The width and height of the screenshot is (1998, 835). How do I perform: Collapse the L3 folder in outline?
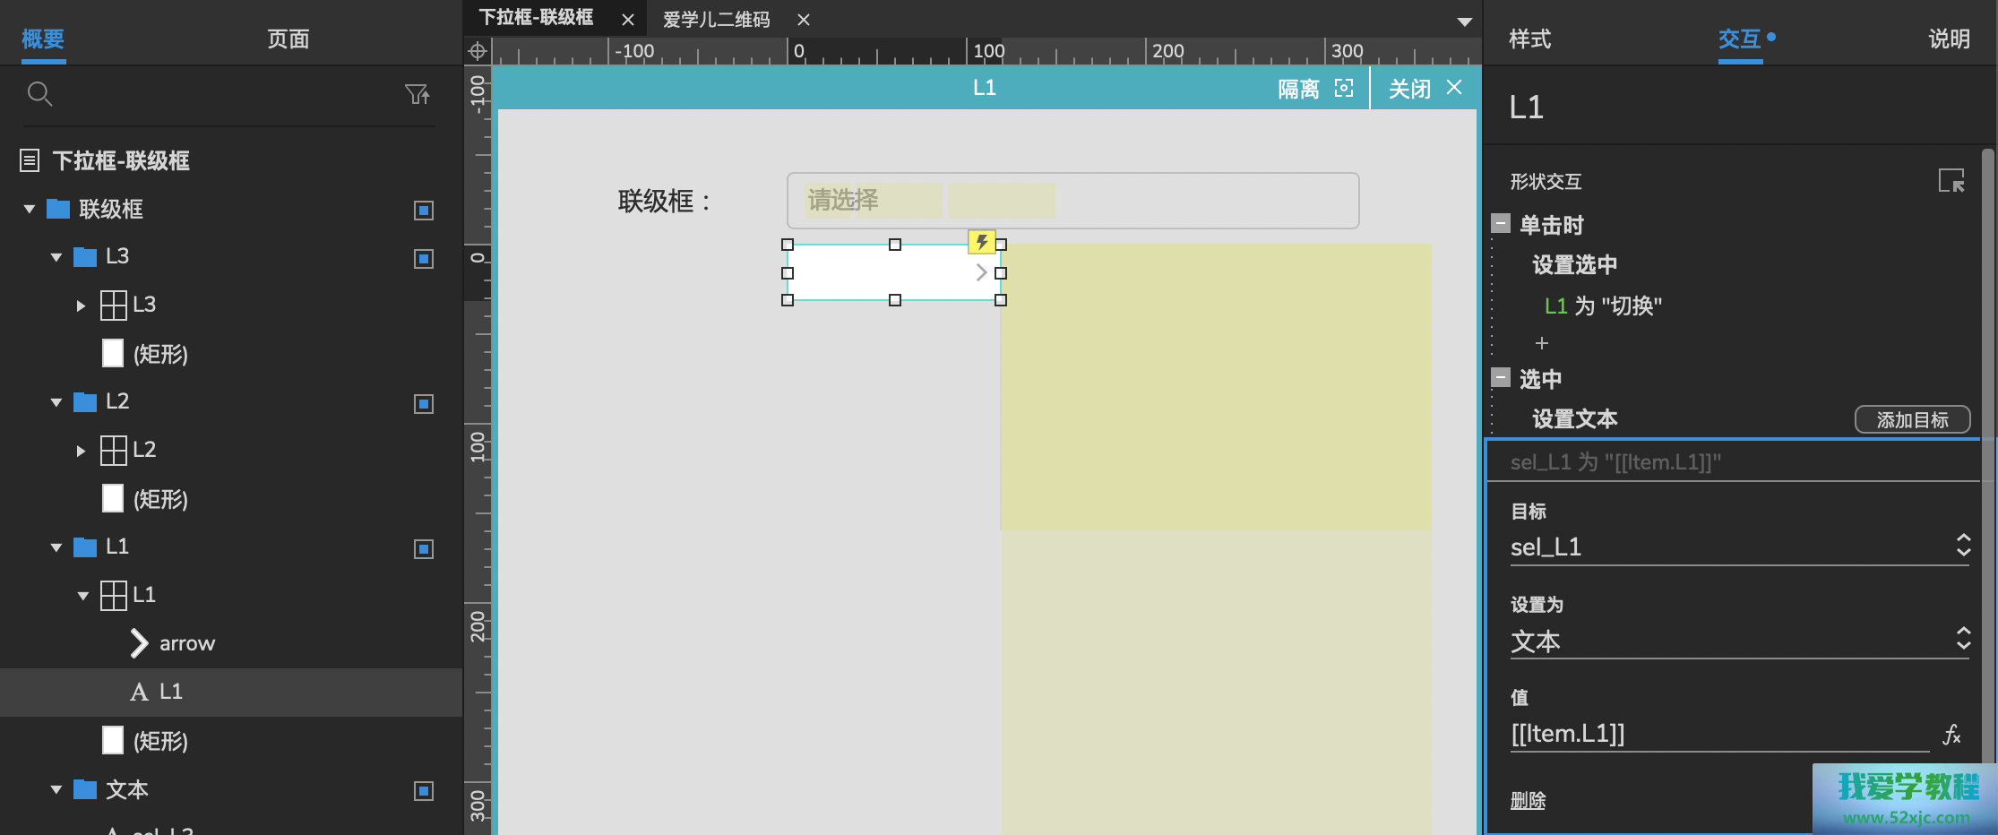pyautogui.click(x=56, y=257)
